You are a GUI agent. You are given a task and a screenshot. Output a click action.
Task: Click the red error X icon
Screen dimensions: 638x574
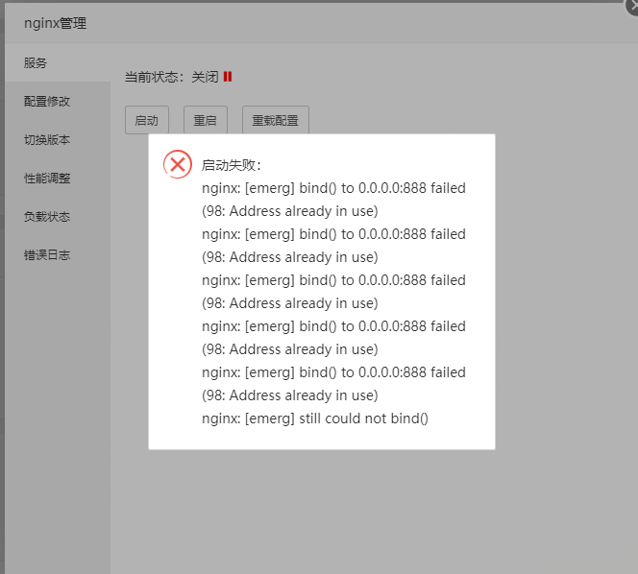178,164
